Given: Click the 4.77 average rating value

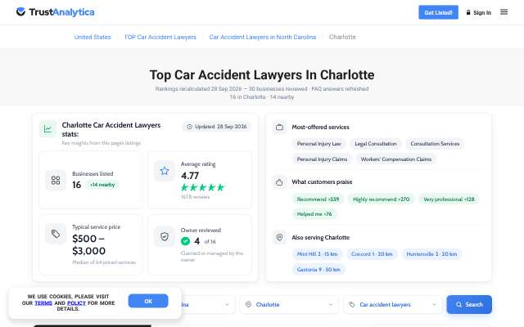Looking at the screenshot, I should point(190,176).
